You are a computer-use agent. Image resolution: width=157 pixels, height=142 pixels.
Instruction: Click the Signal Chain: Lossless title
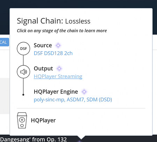tap(54, 21)
